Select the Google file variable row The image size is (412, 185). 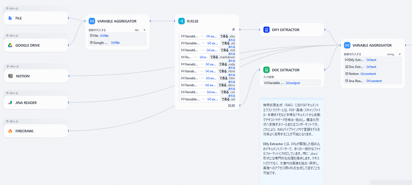coord(117,43)
